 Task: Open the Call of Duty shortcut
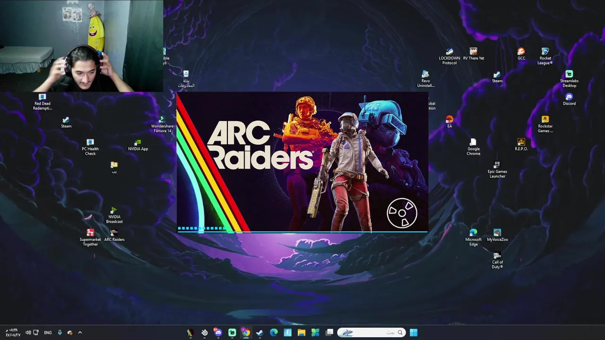tap(497, 260)
